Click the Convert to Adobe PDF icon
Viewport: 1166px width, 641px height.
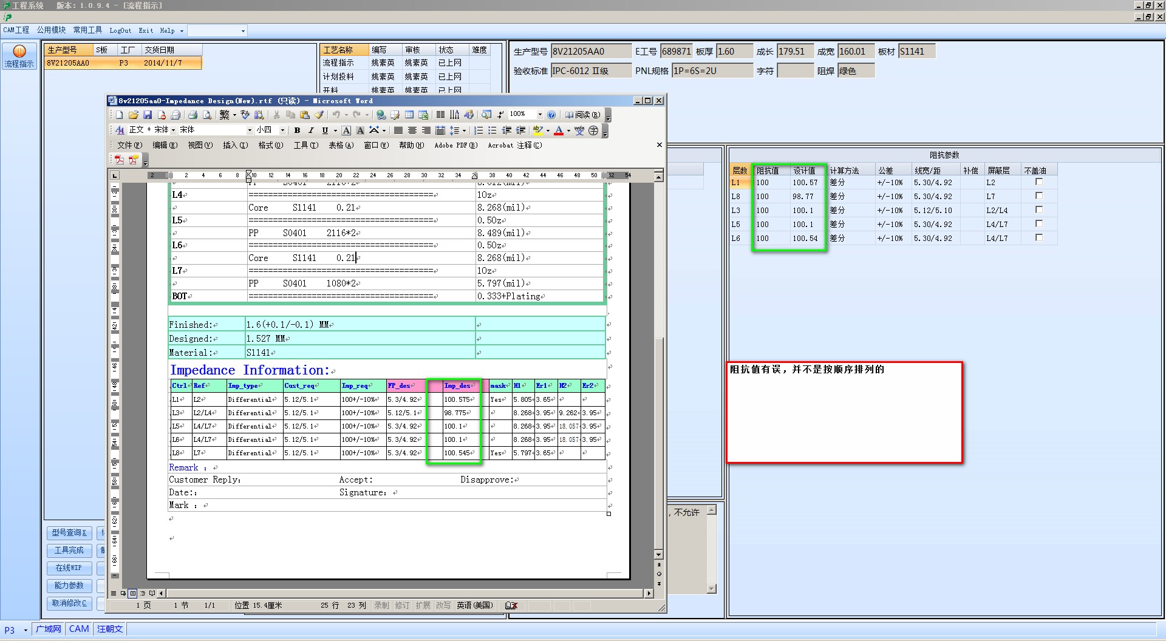click(x=120, y=160)
